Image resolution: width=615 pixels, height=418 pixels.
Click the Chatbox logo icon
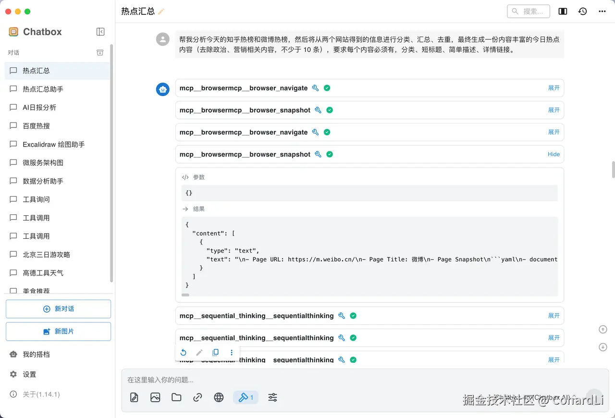pyautogui.click(x=13, y=32)
